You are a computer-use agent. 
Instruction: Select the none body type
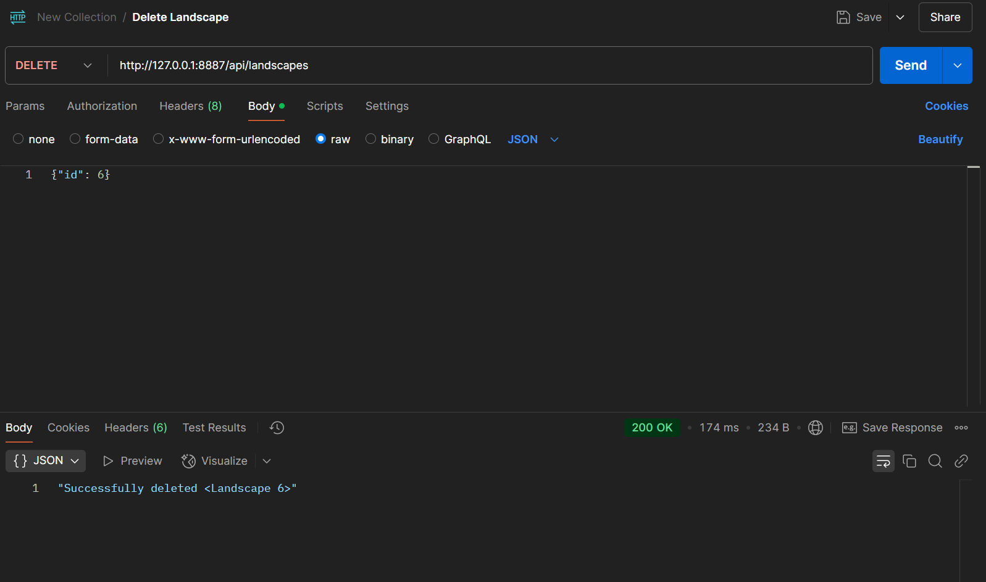coord(19,139)
